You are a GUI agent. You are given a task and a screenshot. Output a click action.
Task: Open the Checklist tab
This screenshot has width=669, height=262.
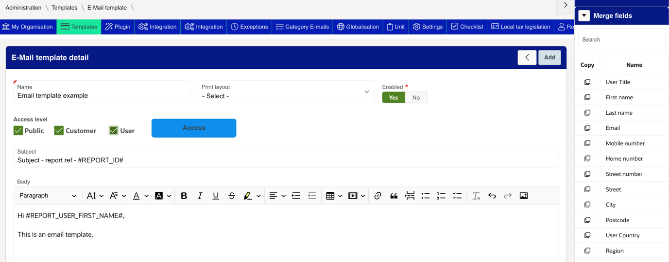(467, 27)
